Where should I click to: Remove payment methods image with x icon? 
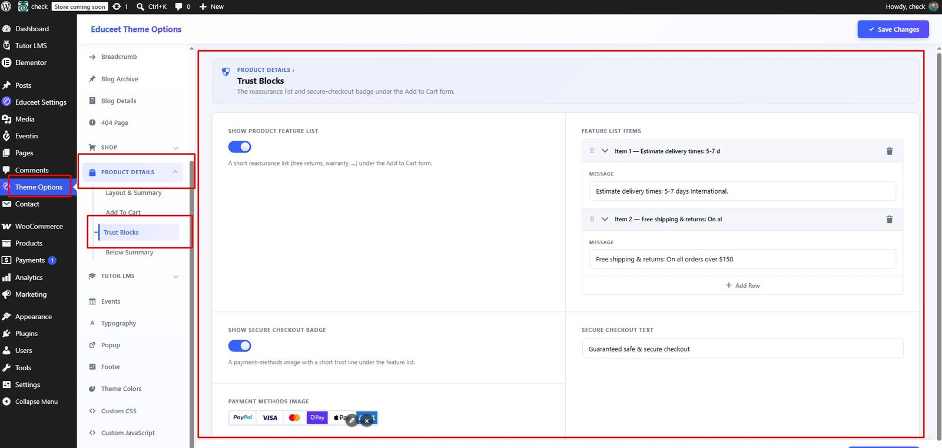[x=366, y=420]
